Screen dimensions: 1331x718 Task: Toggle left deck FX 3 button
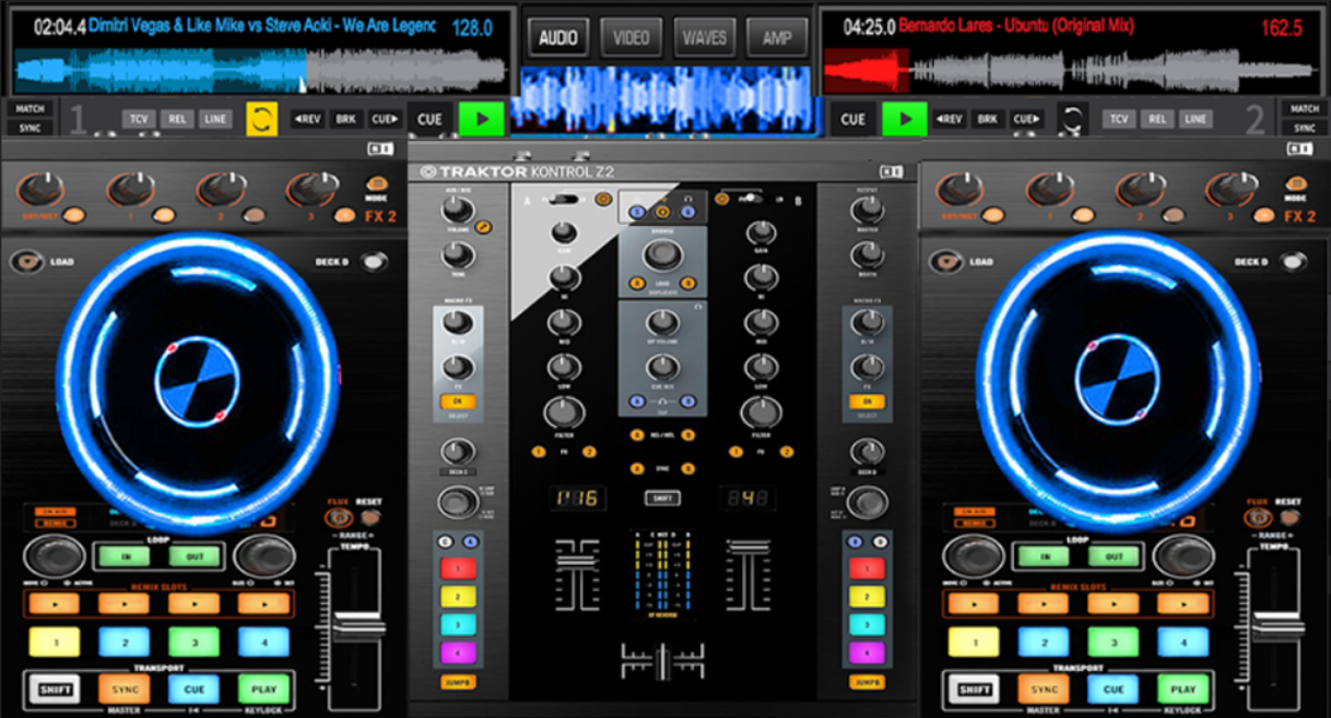click(x=344, y=215)
